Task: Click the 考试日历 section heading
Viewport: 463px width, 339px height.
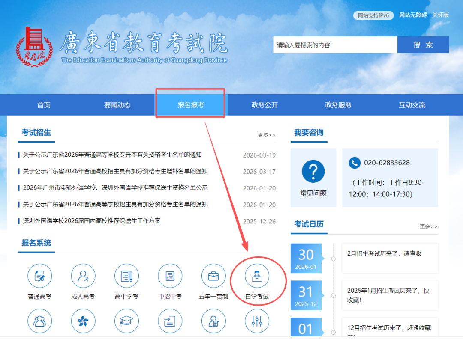Action: pos(309,224)
